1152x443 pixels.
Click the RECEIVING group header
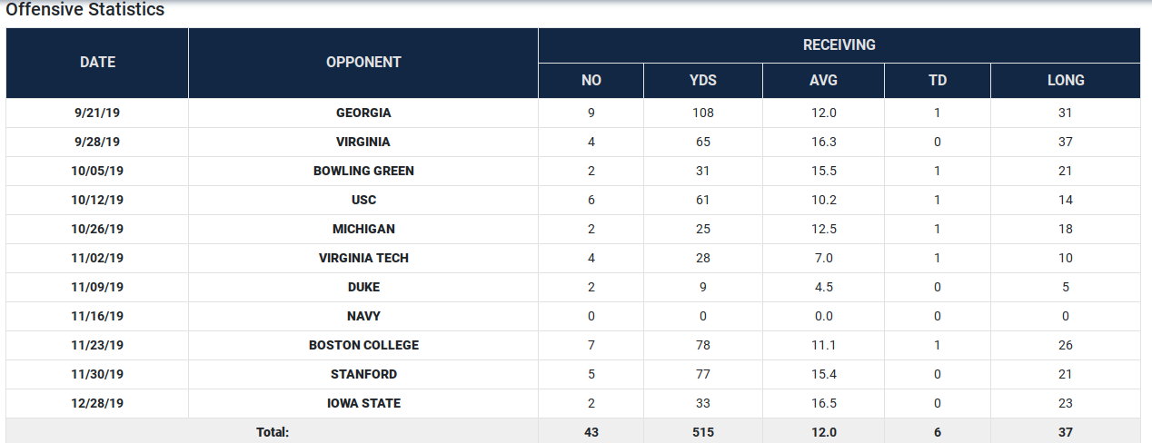pos(839,44)
